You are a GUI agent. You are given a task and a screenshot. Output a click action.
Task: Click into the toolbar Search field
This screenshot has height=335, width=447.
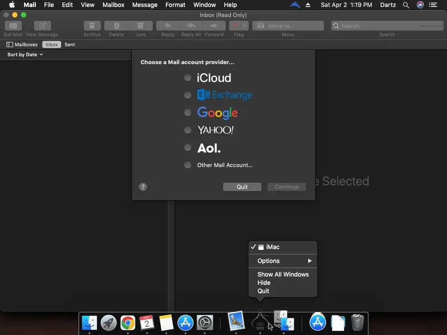tap(387, 26)
